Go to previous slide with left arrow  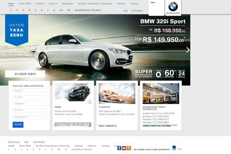[x=2, y=50]
